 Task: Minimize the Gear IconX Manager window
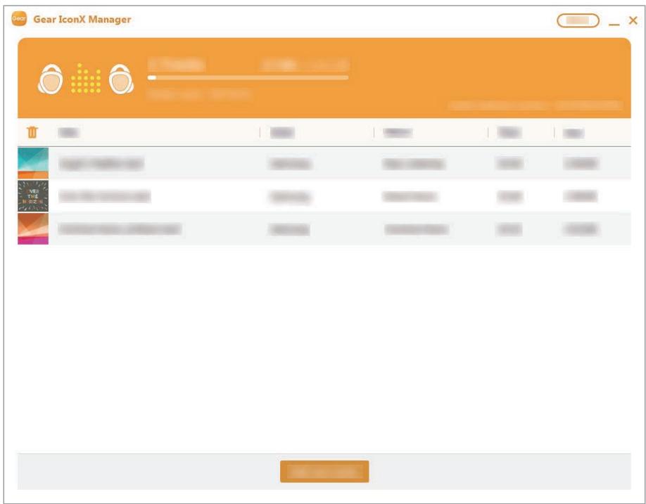click(614, 25)
